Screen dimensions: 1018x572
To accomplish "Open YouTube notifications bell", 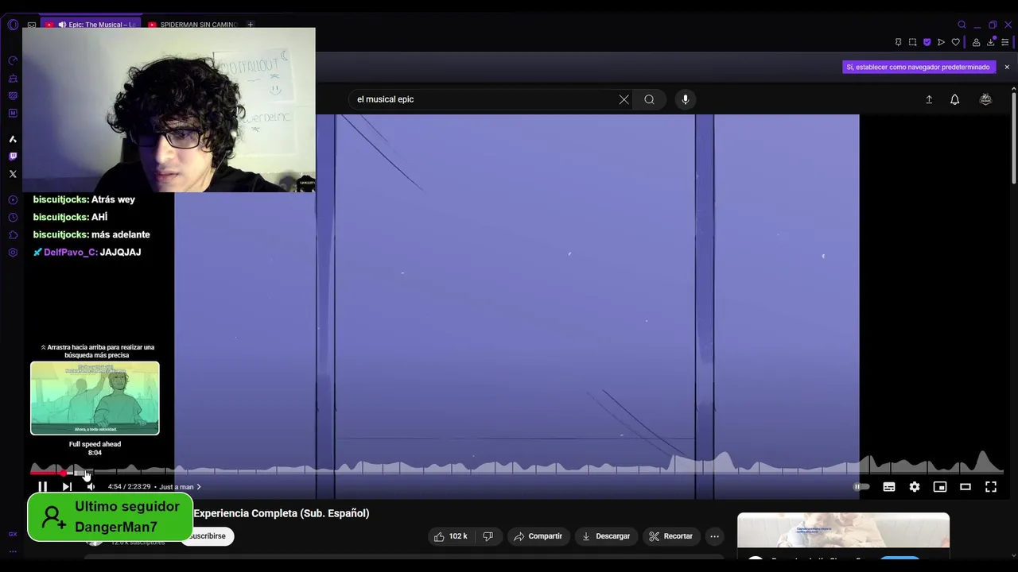I will pos(954,99).
